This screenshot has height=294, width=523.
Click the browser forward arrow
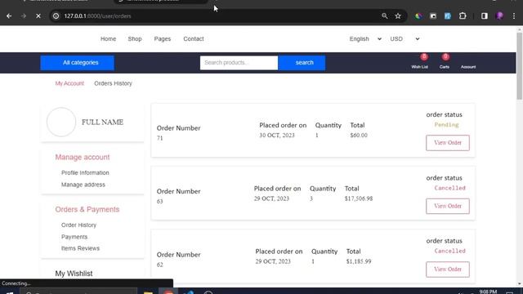pos(24,16)
